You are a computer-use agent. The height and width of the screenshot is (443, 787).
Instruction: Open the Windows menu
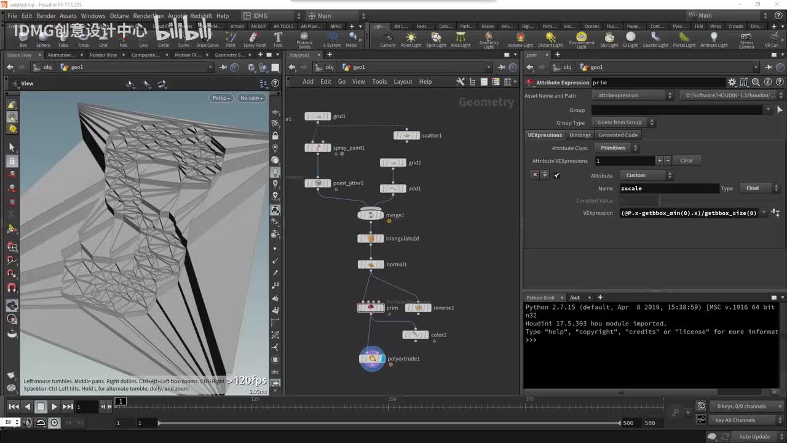pos(93,16)
